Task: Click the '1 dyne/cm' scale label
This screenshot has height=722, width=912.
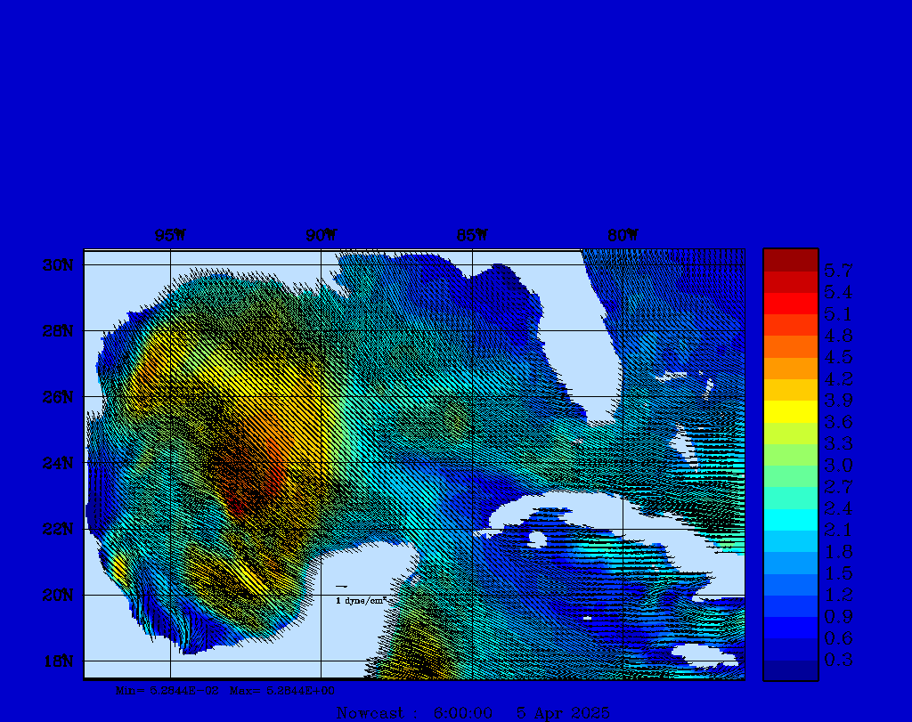Action: coord(362,601)
